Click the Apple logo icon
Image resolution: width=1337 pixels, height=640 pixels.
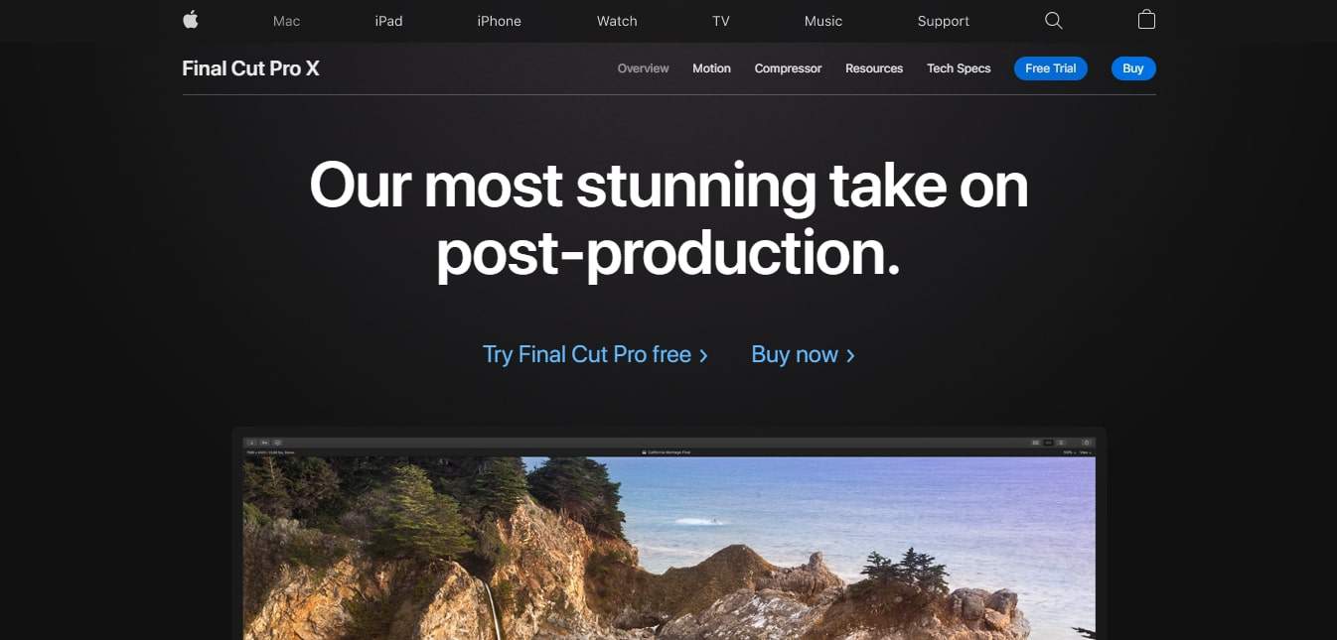191,20
